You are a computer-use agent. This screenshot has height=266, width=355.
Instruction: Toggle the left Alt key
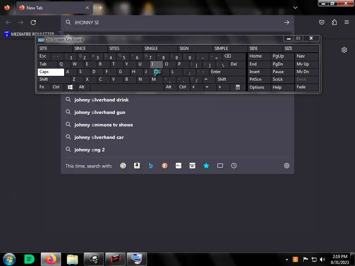pos(83,87)
